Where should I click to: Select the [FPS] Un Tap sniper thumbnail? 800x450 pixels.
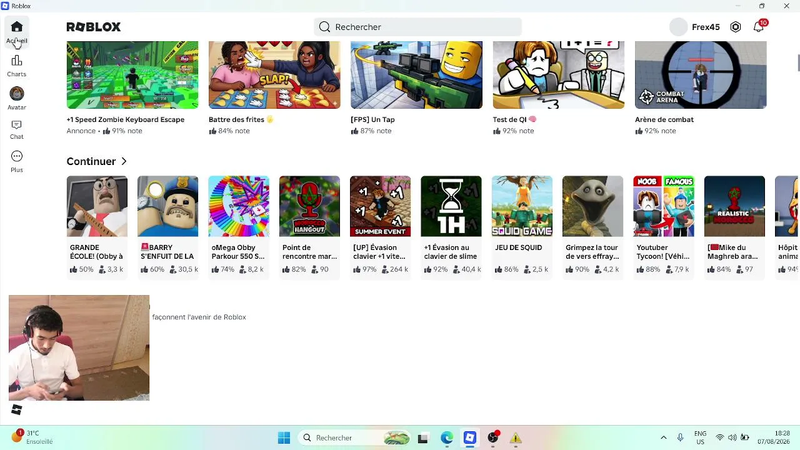[416, 75]
